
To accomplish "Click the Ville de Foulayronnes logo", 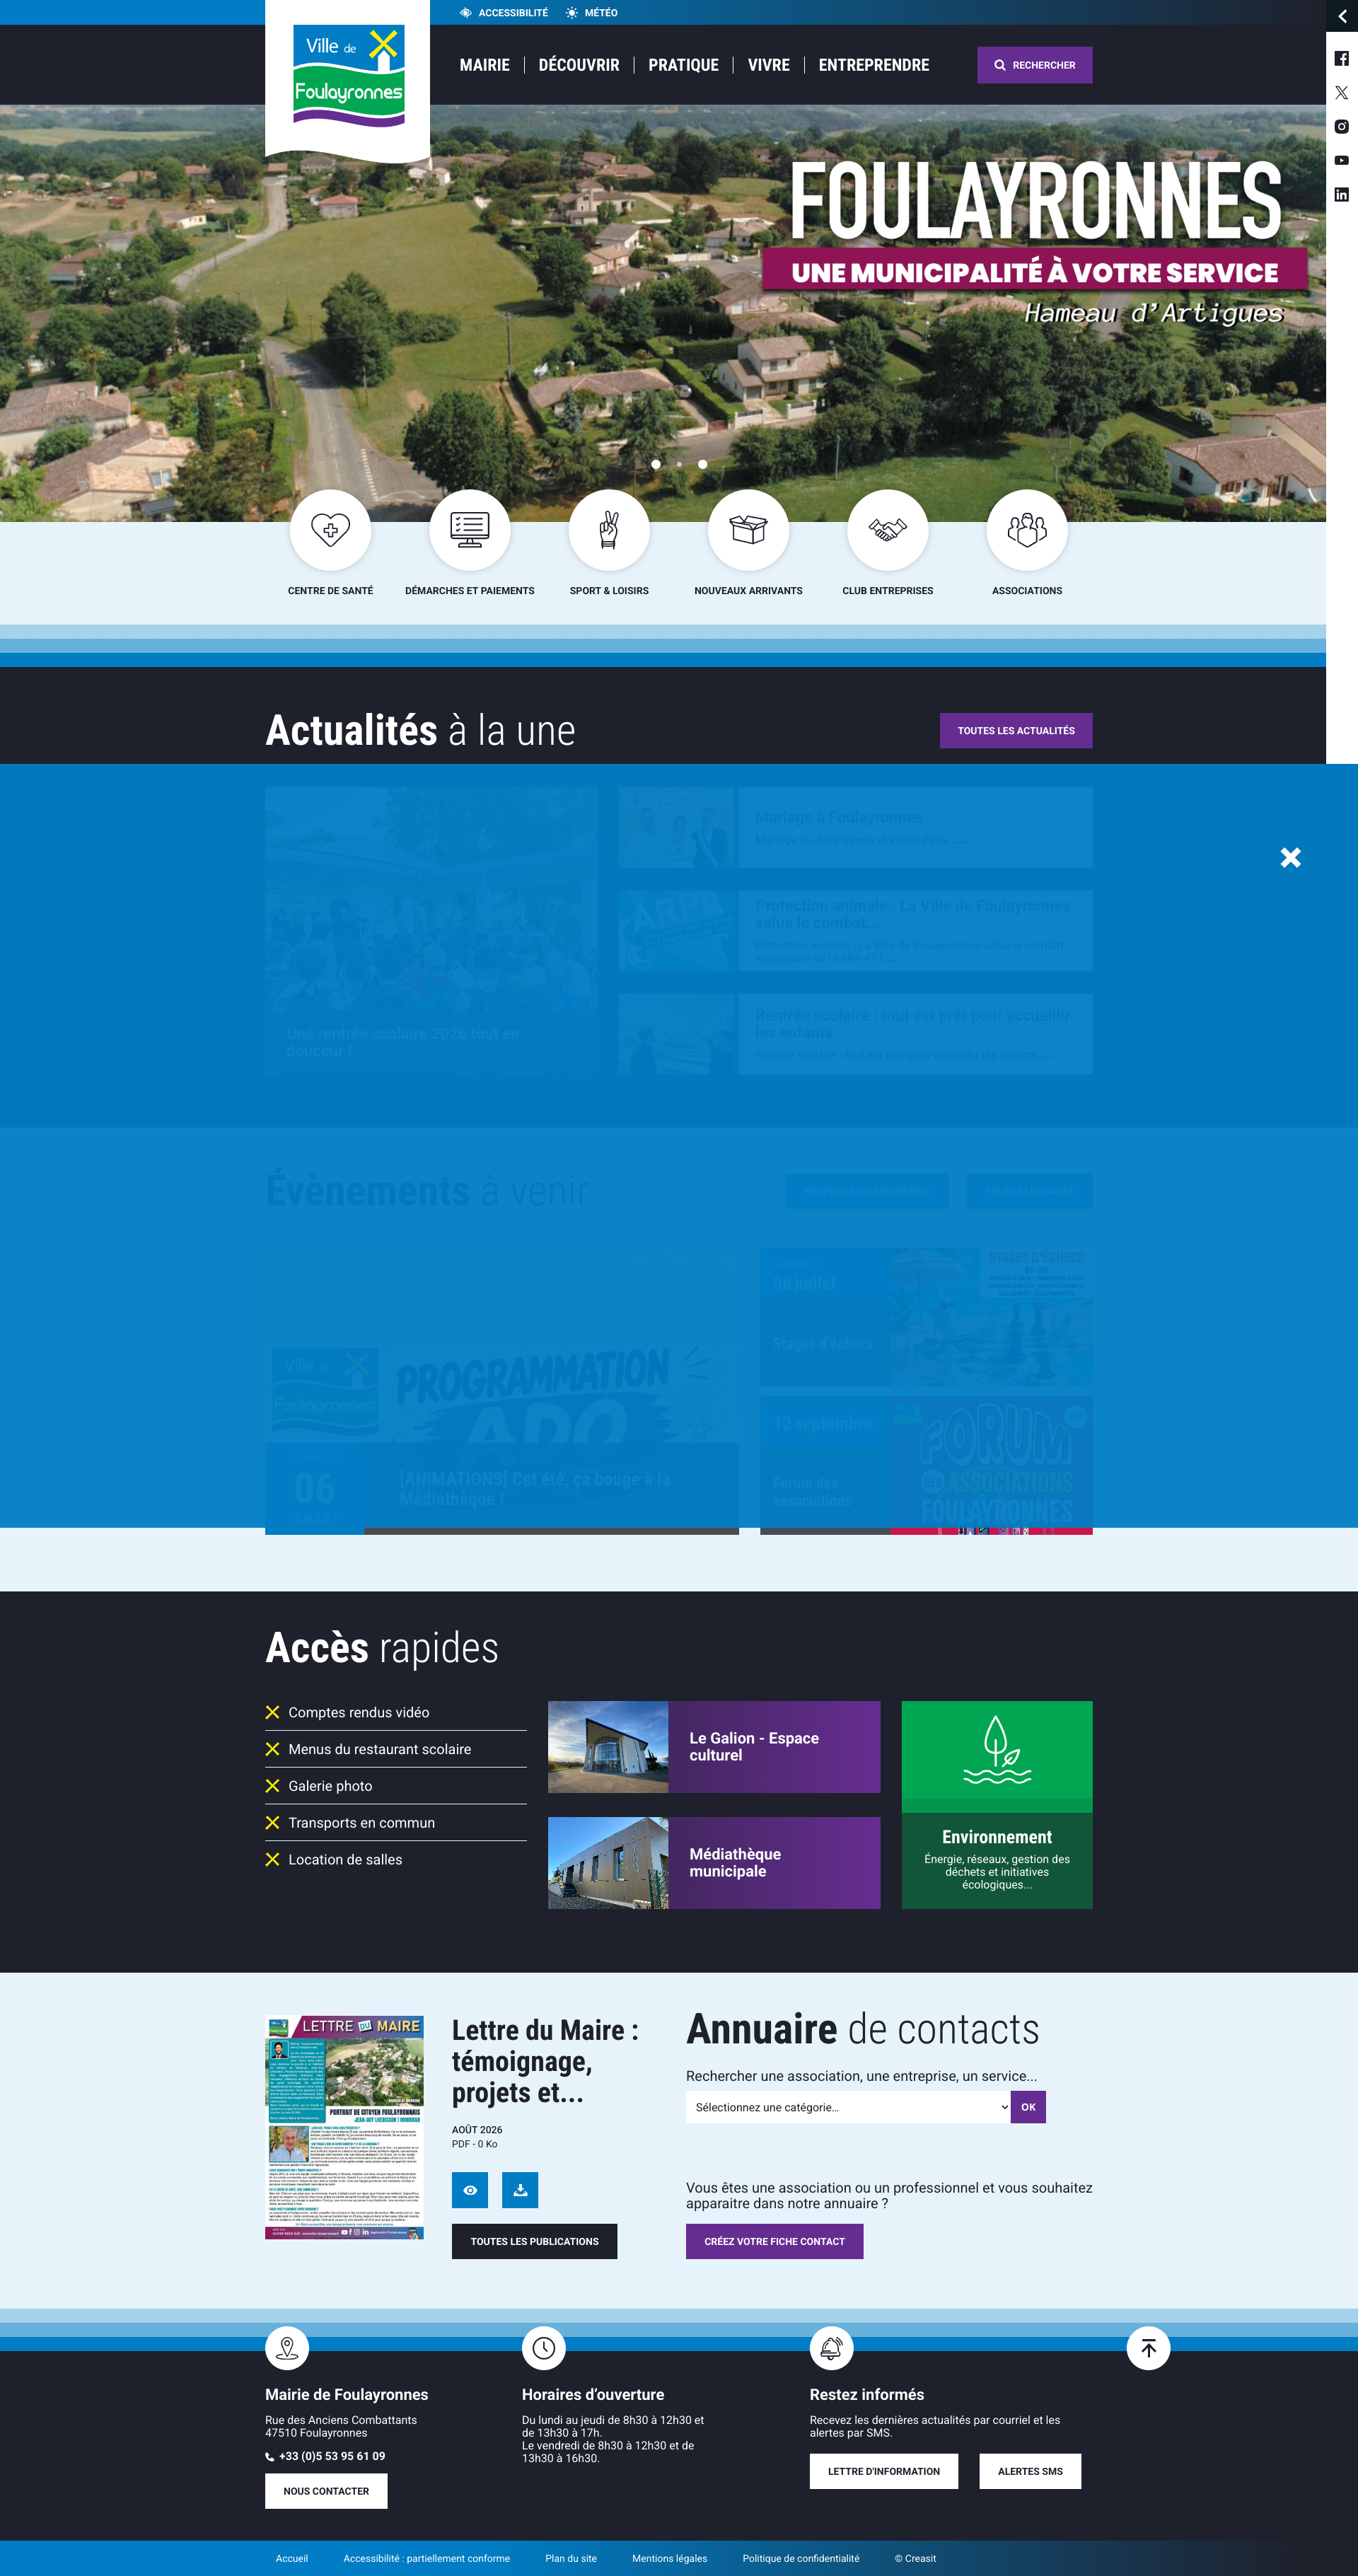I will pos(348,78).
